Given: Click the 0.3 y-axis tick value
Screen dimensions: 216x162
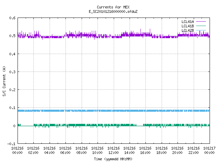Looking at the screenshot, I should coord(12,72).
